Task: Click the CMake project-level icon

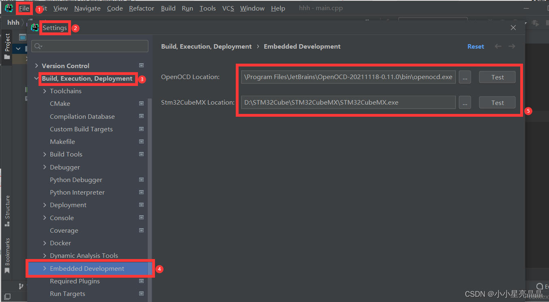Action: click(141, 103)
